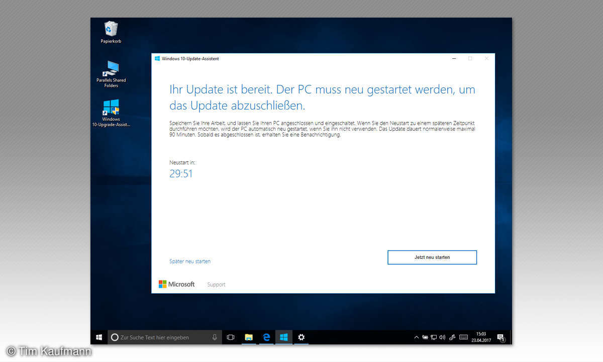Screen dimensions: 603x362
Task: Click the Show desktop strip at the taskbar end
Action: tap(511, 337)
